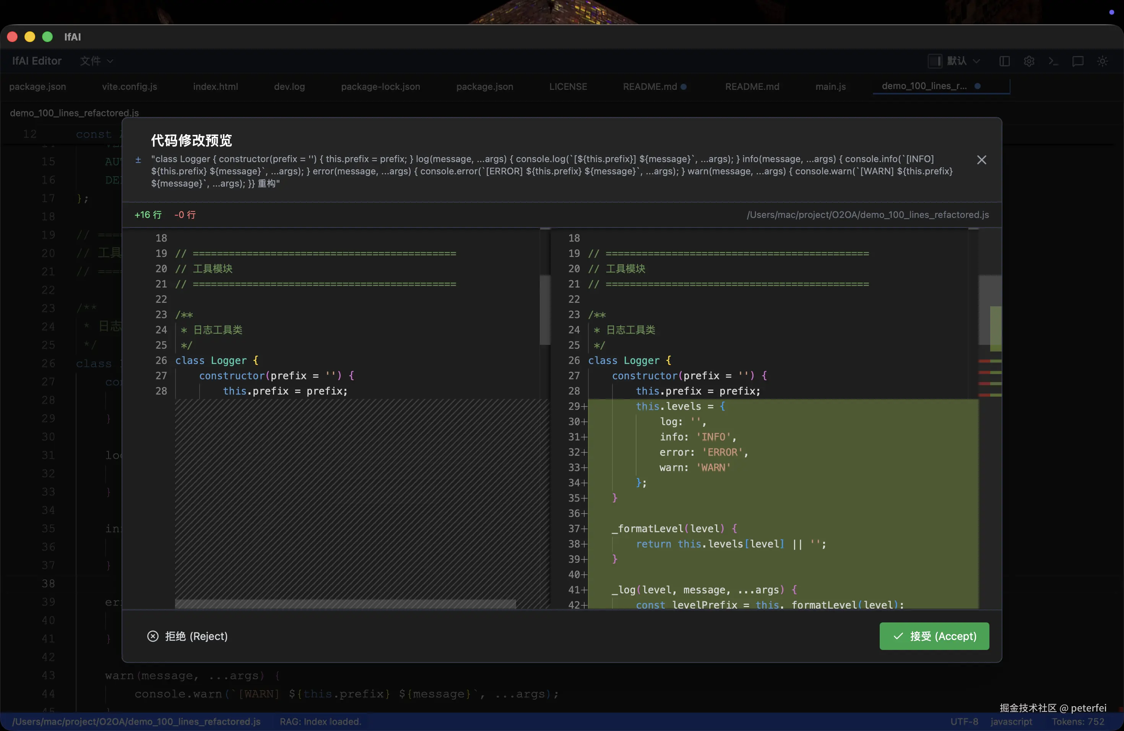Click the javascript language indicator in the status bar
The image size is (1124, 731).
coord(1011,721)
